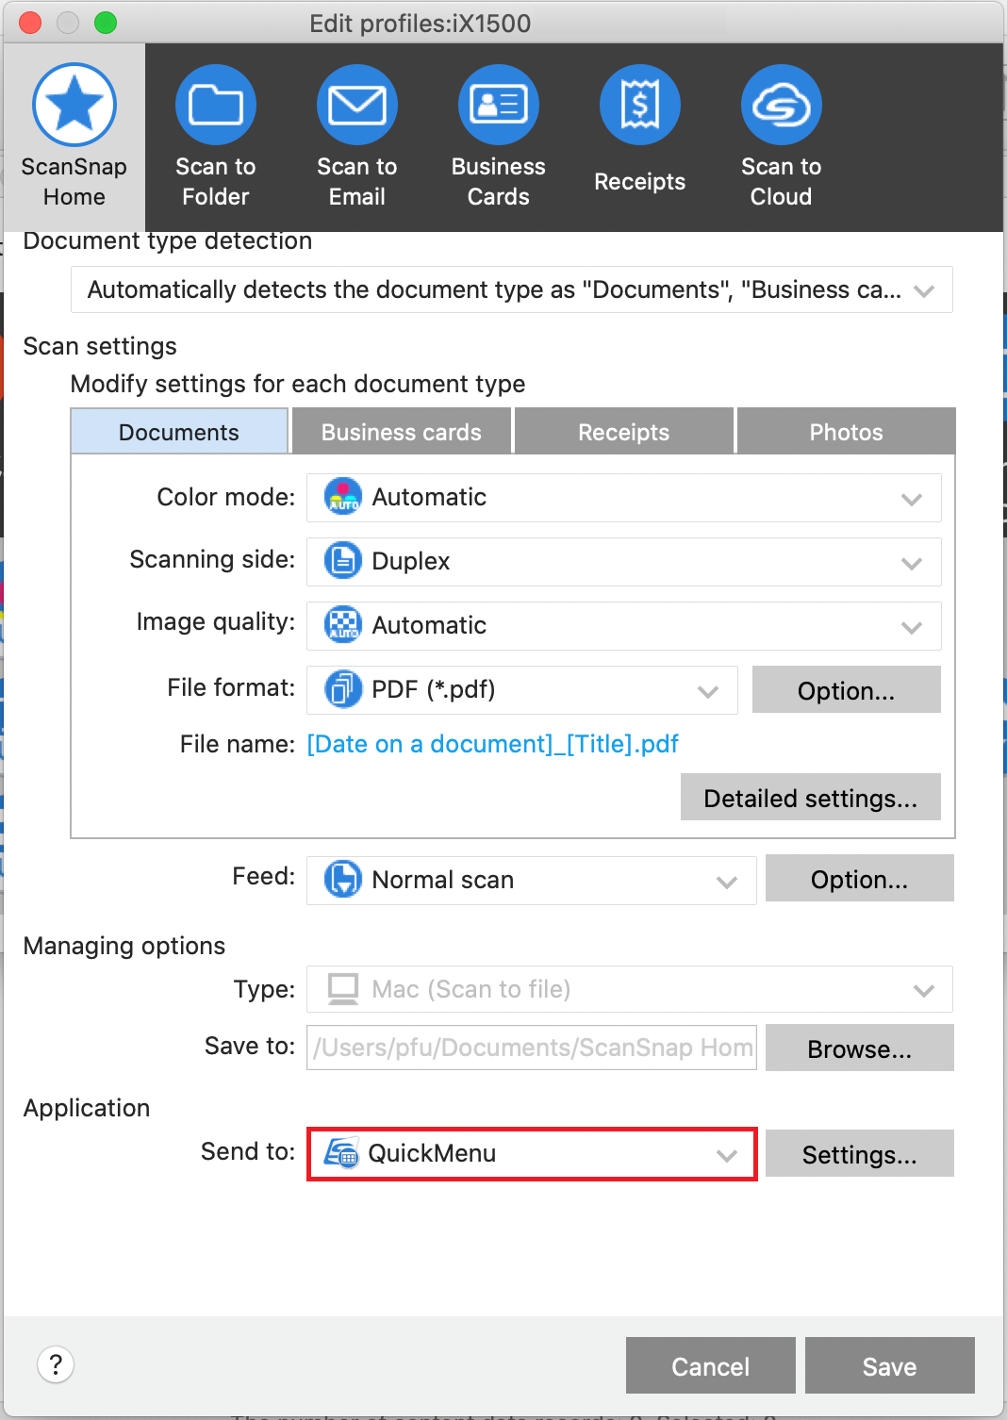The image size is (1007, 1420).
Task: Select the Business Cards profile icon
Action: tap(499, 105)
